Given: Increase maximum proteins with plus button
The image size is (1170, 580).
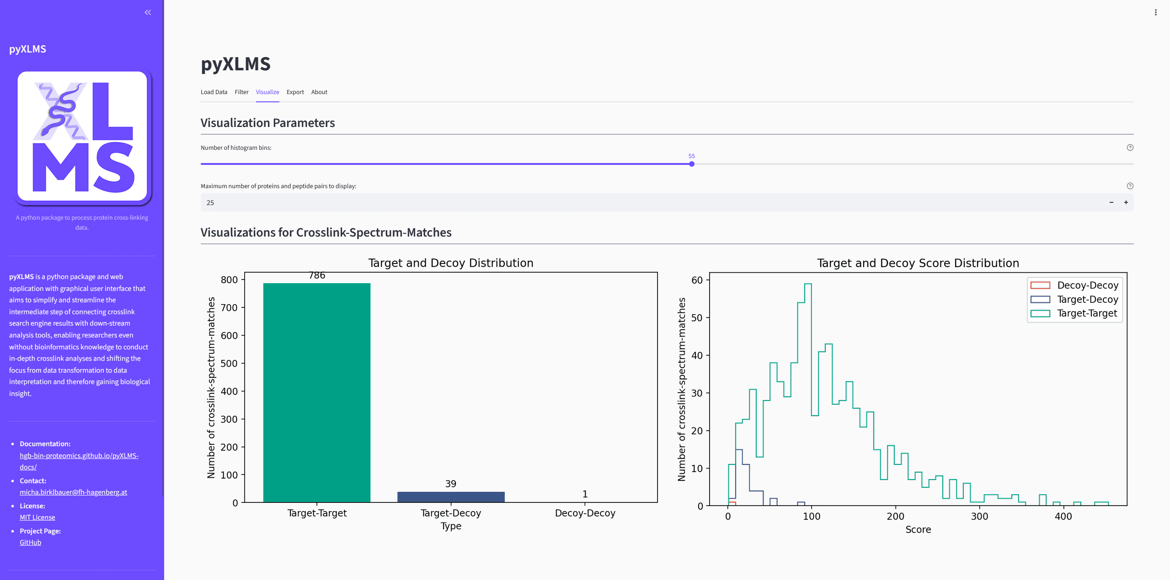Looking at the screenshot, I should point(1126,202).
